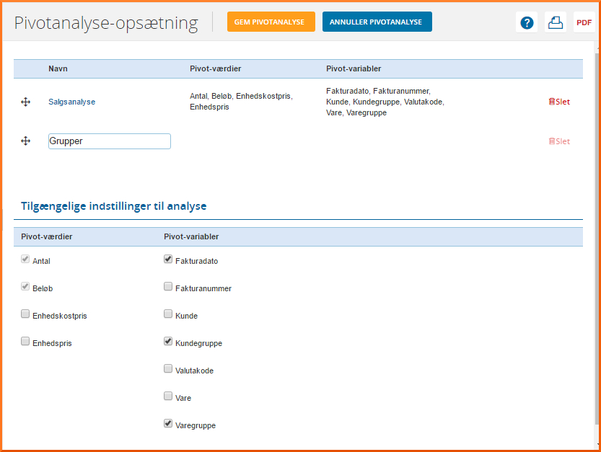
Task: Enable the Valutakode checkbox
Action: pos(167,367)
